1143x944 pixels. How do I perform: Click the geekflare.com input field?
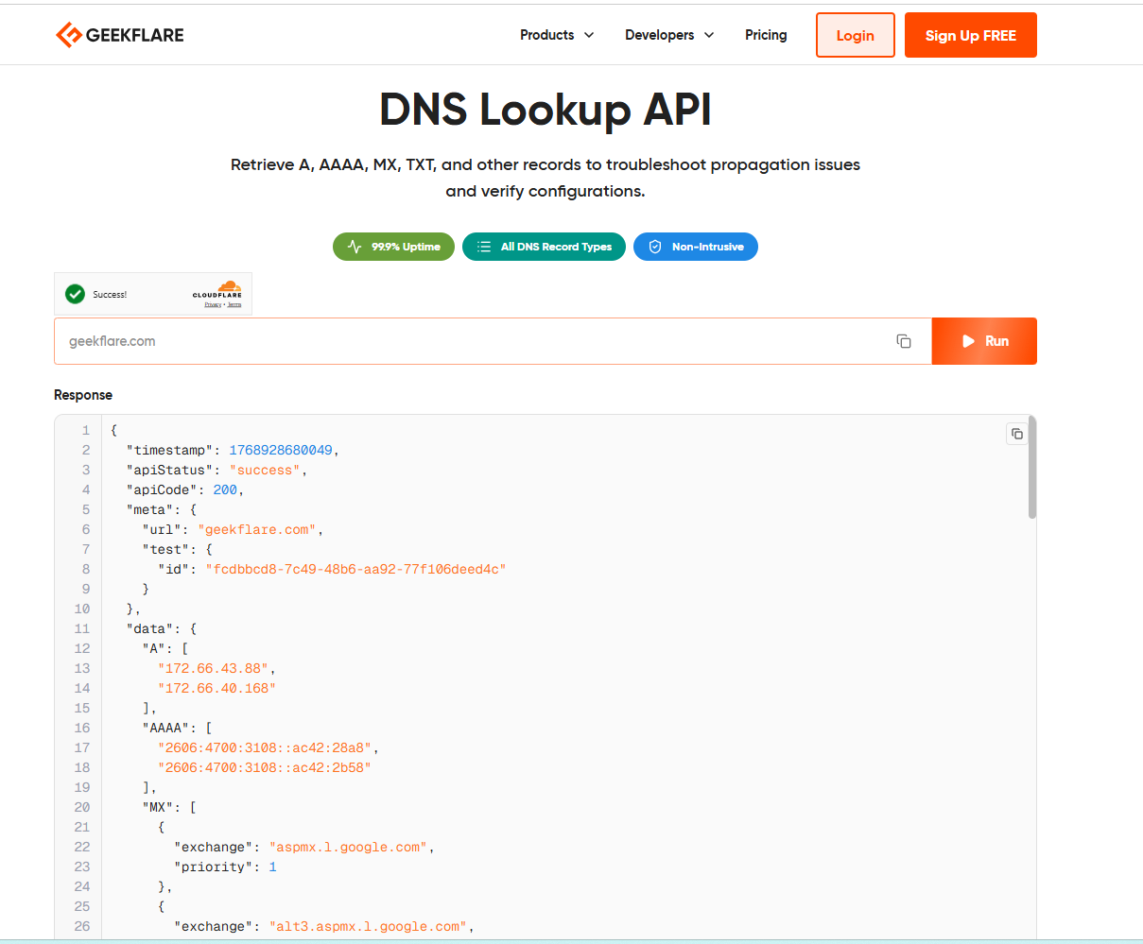(x=378, y=341)
